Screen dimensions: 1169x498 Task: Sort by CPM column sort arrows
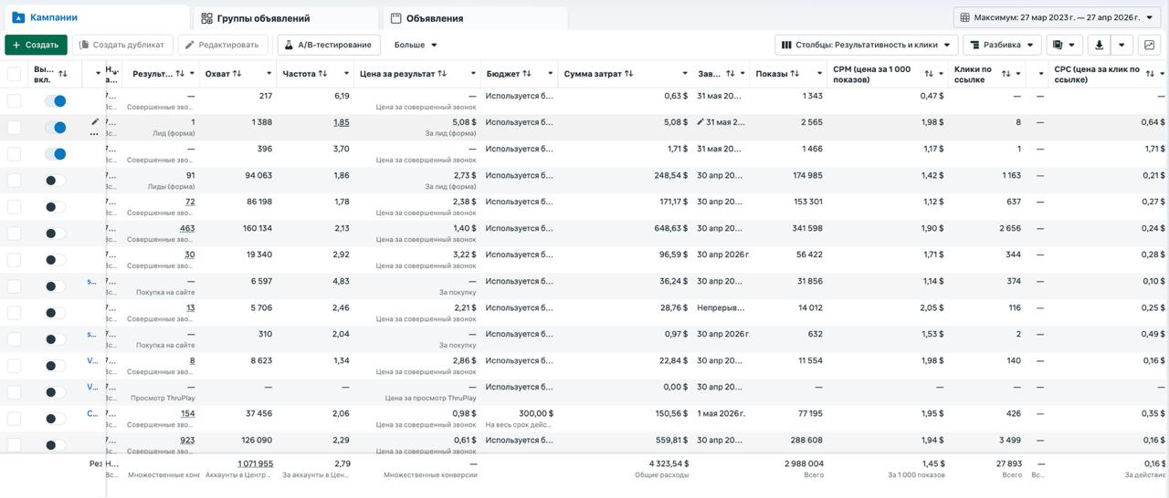(929, 74)
